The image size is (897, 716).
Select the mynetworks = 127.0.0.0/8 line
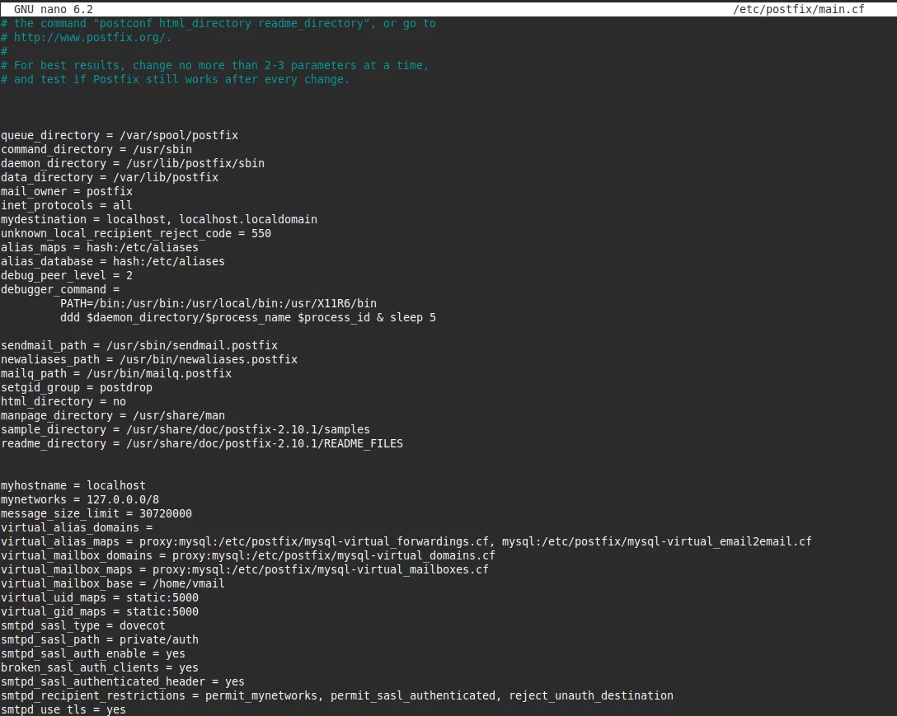click(78, 499)
